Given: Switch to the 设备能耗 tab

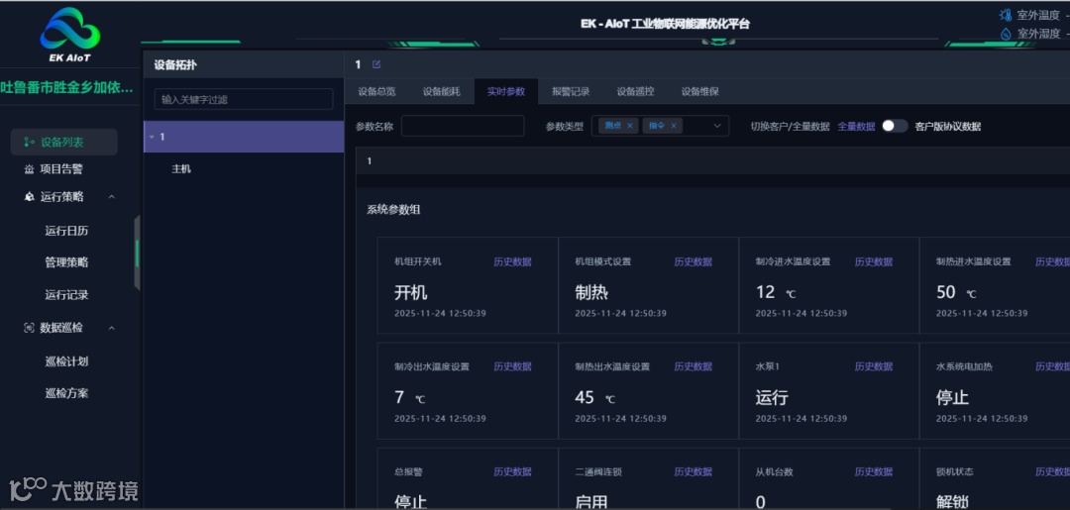Looking at the screenshot, I should click(x=442, y=91).
